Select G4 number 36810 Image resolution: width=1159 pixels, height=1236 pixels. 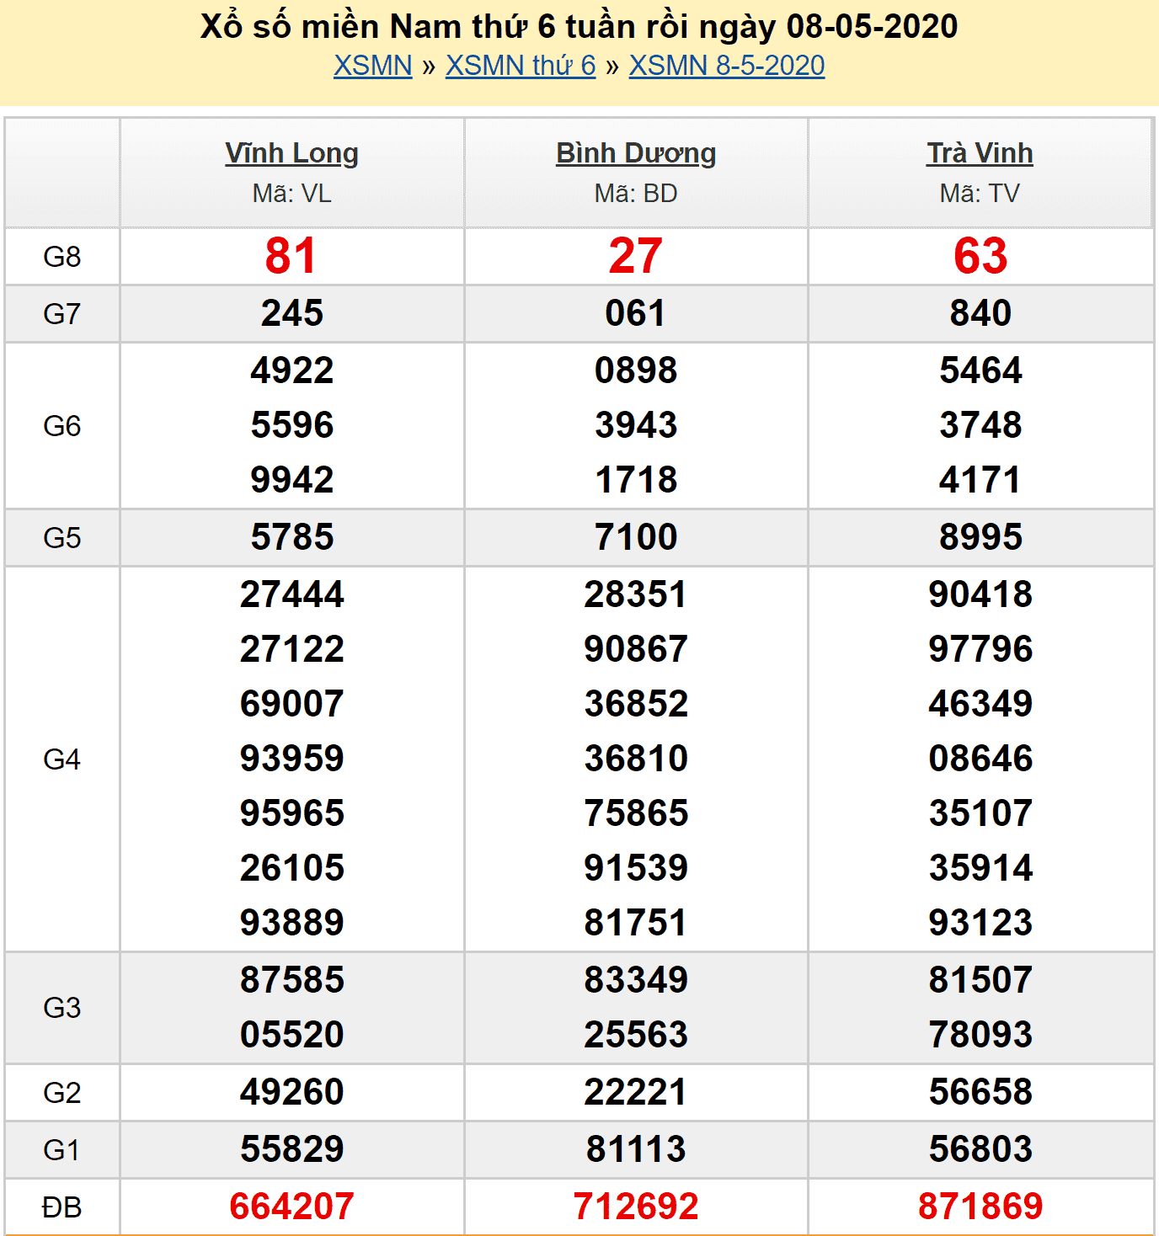pyautogui.click(x=636, y=759)
